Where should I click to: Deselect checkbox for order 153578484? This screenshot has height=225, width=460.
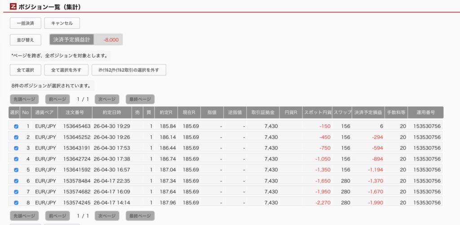16,181
